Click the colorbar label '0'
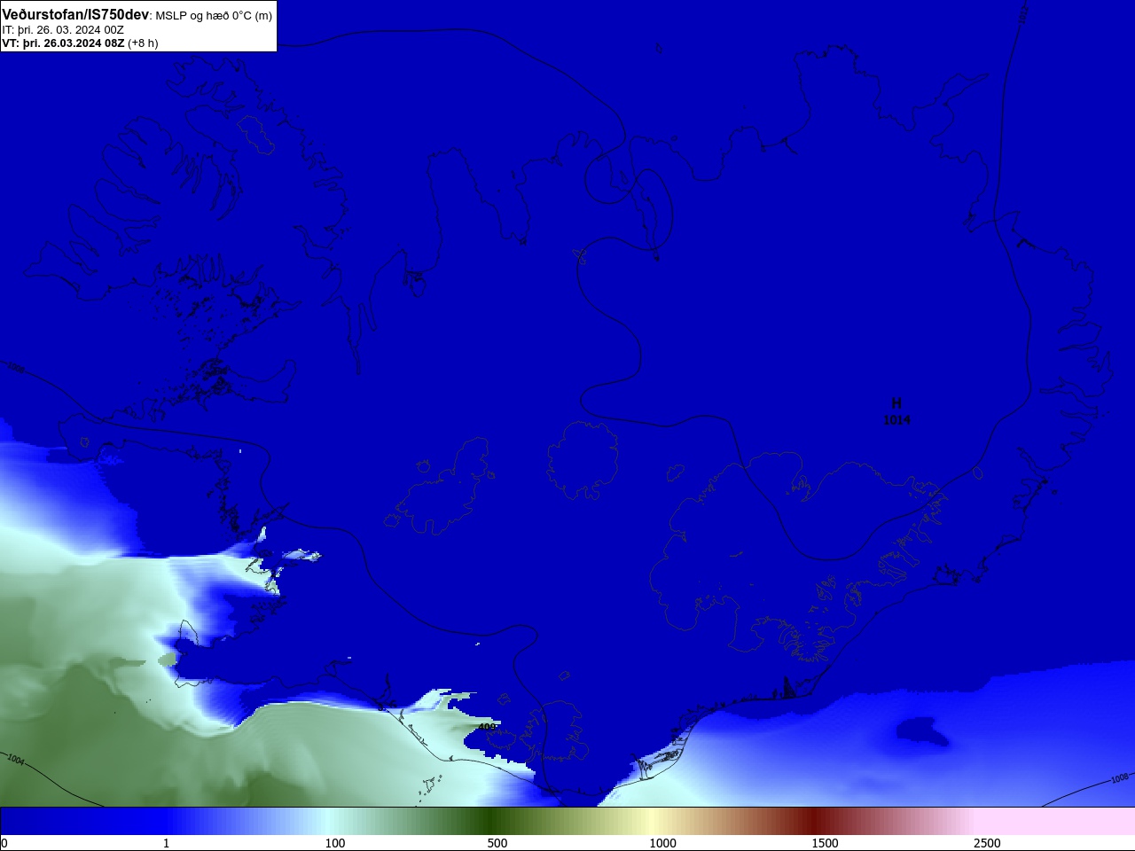The height and width of the screenshot is (851, 1135). [4, 843]
